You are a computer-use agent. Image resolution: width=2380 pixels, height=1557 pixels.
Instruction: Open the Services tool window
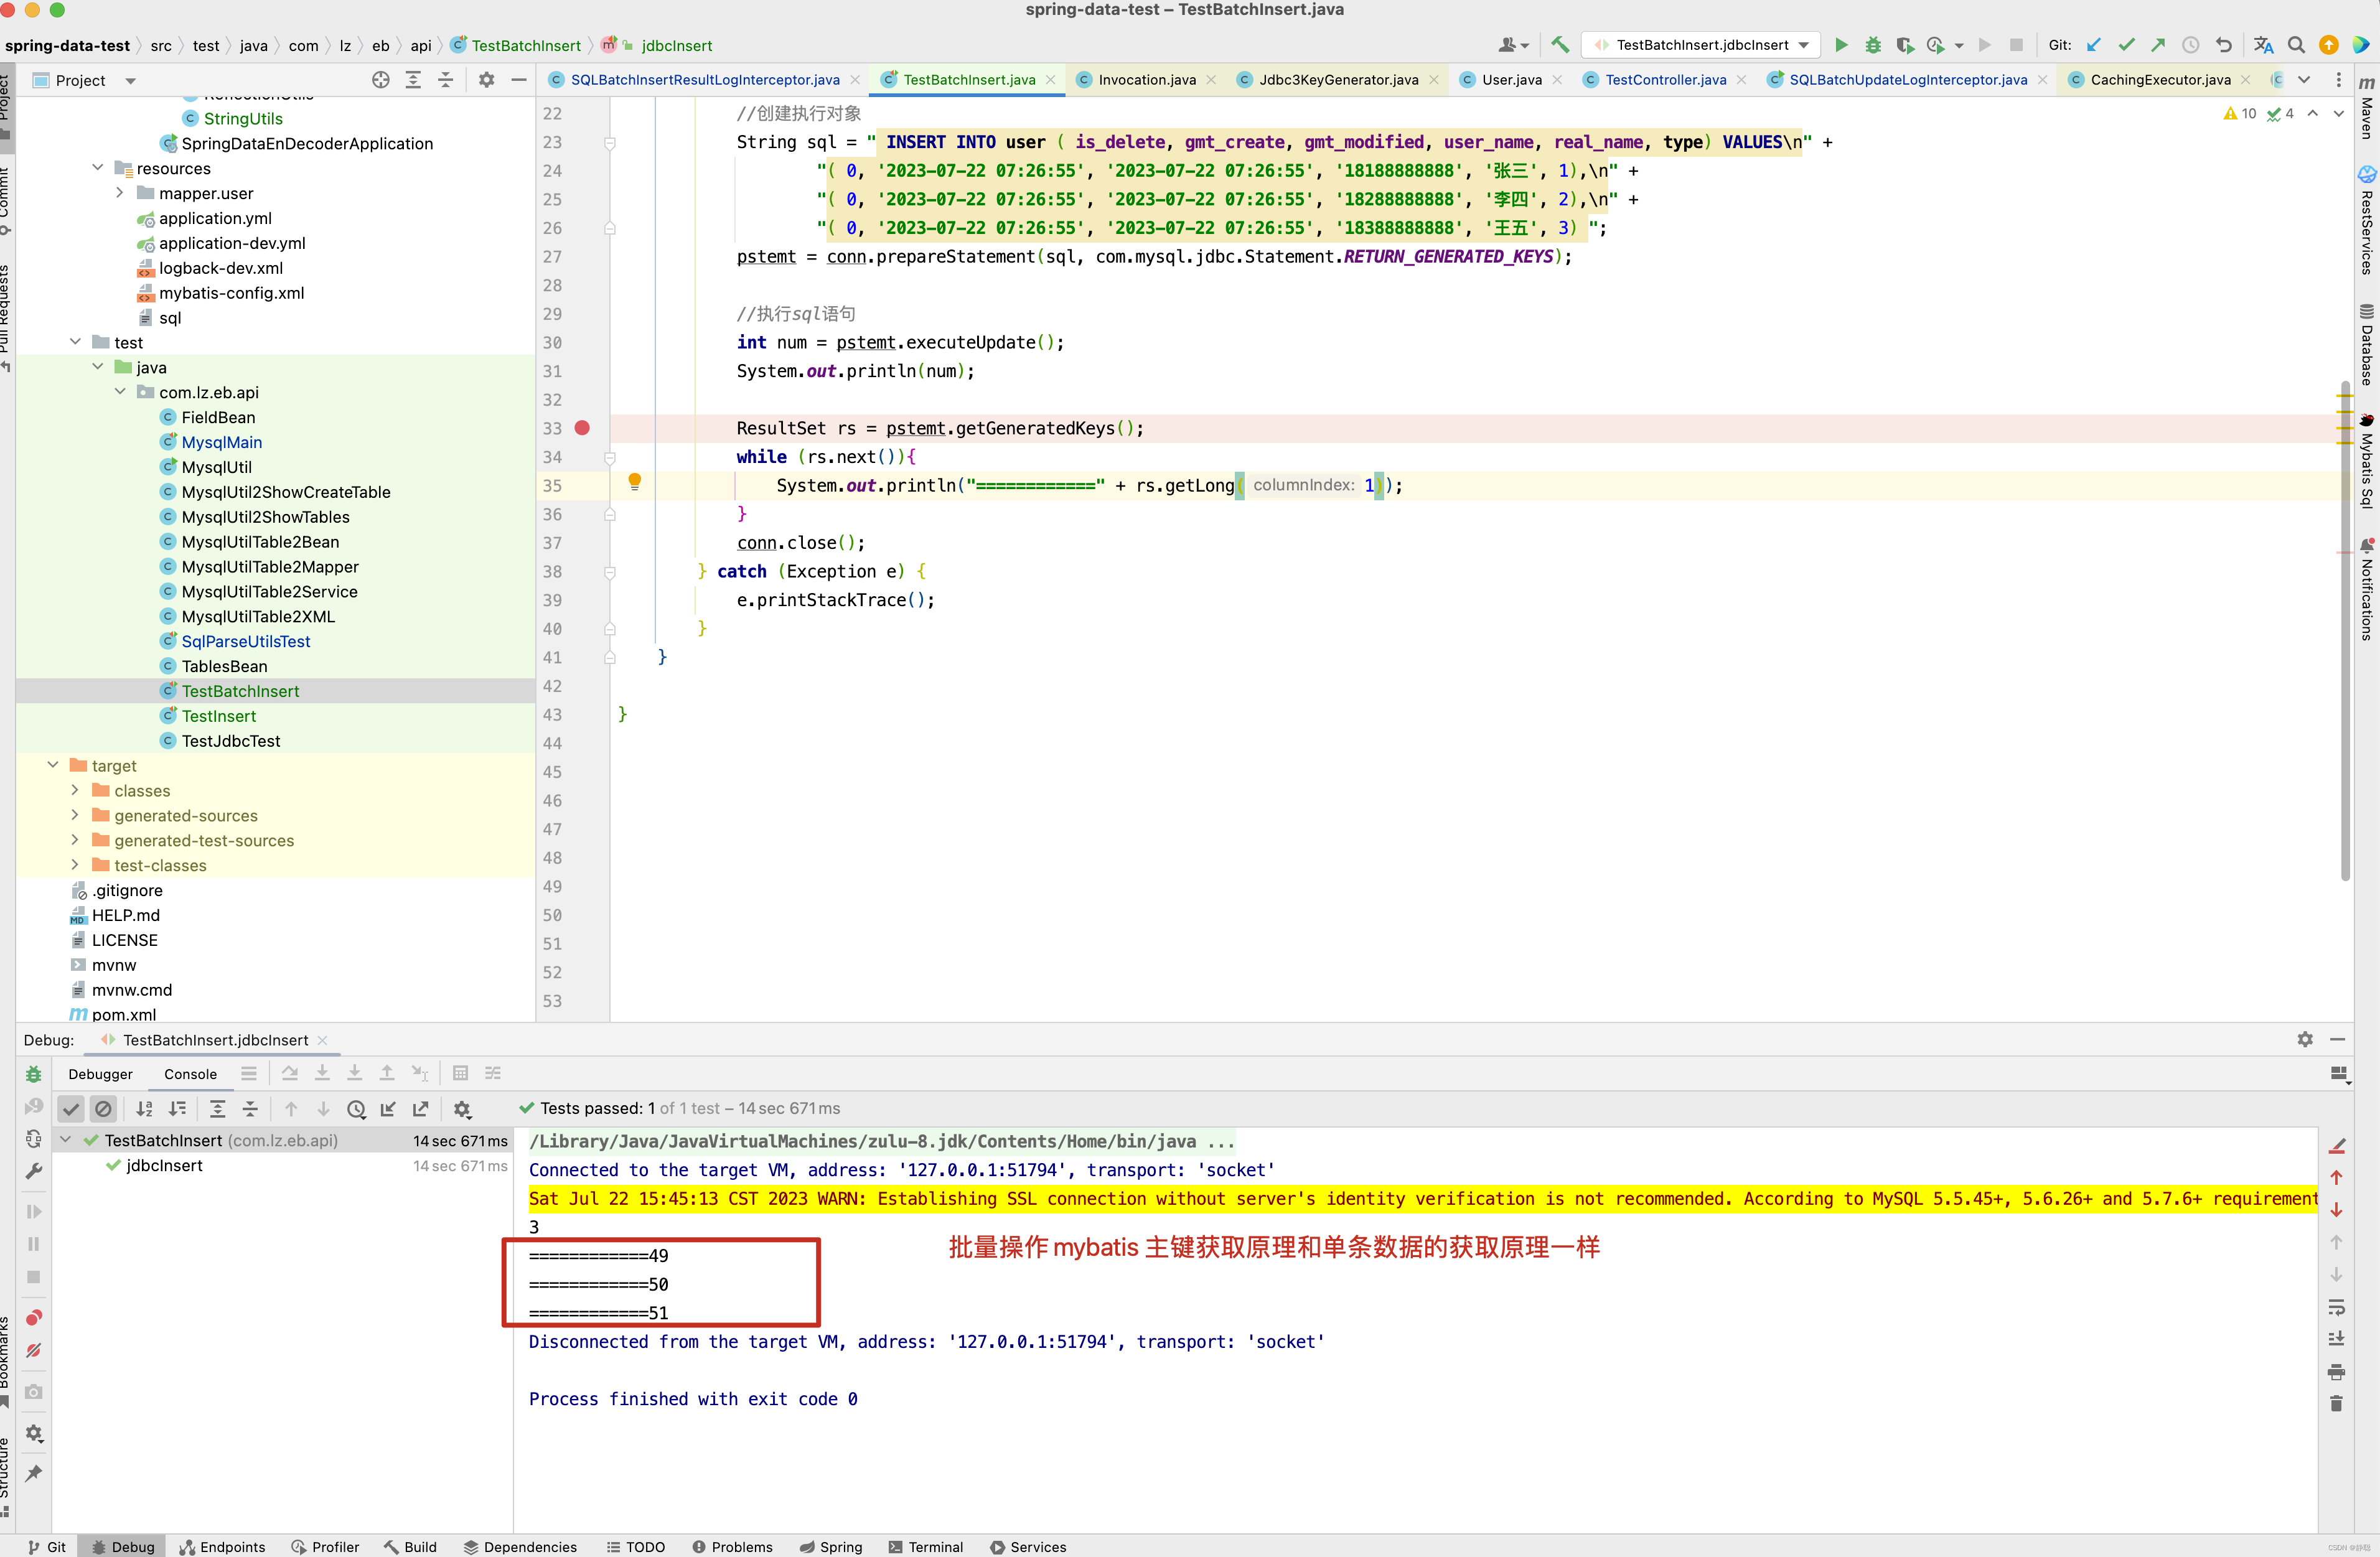point(1028,1547)
